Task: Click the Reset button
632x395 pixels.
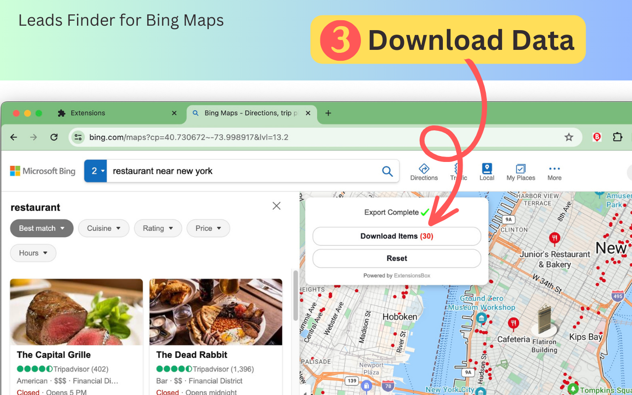Action: [397, 258]
